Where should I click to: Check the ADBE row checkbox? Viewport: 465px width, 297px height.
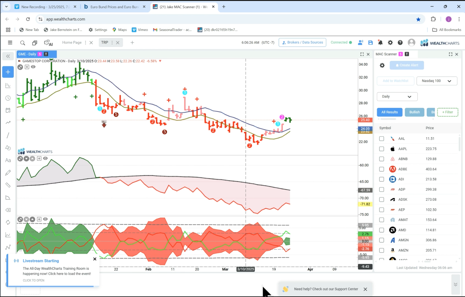(x=382, y=169)
